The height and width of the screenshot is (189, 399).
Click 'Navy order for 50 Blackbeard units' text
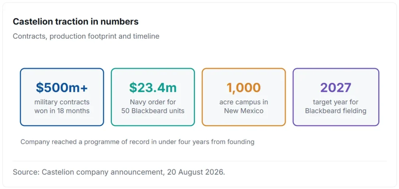(153, 107)
